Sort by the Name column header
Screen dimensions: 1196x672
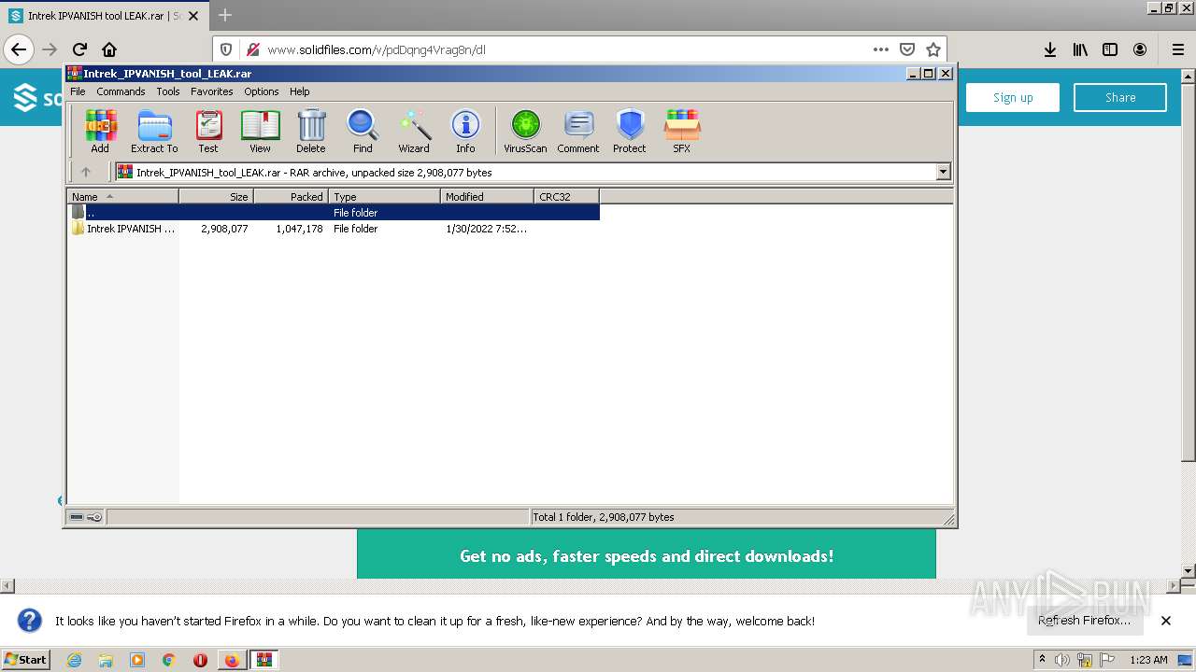pos(122,196)
